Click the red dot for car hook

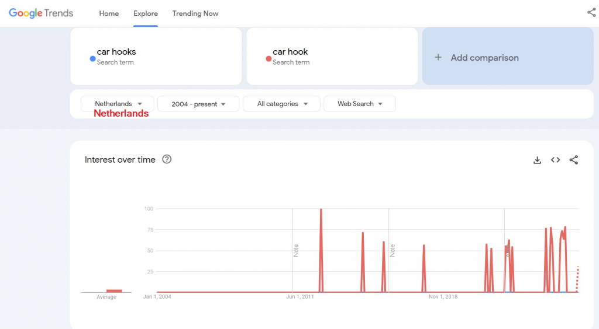click(x=268, y=58)
